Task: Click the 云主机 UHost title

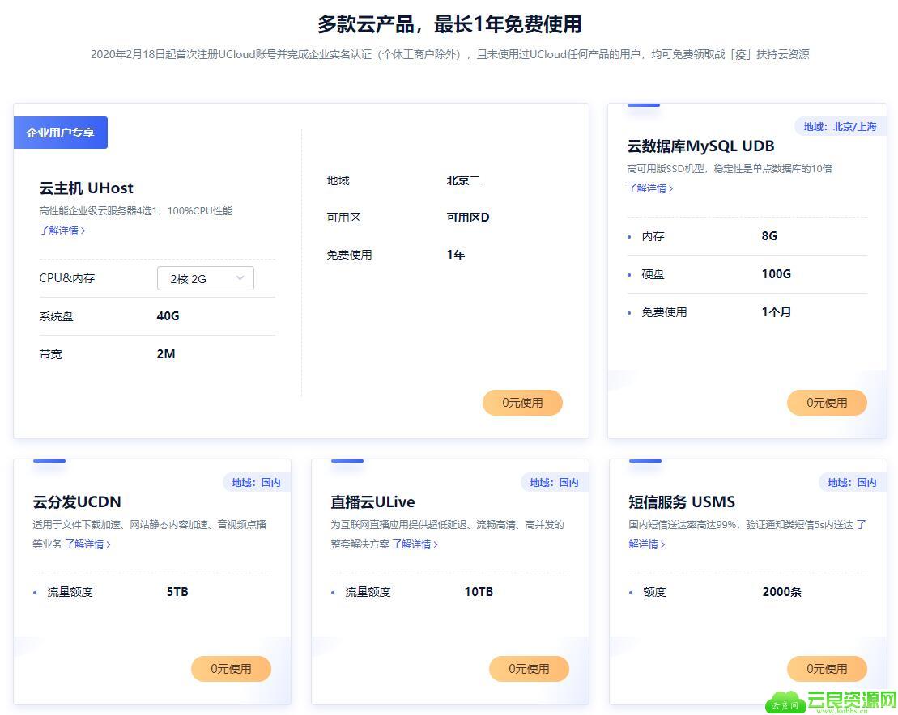Action: pos(86,188)
